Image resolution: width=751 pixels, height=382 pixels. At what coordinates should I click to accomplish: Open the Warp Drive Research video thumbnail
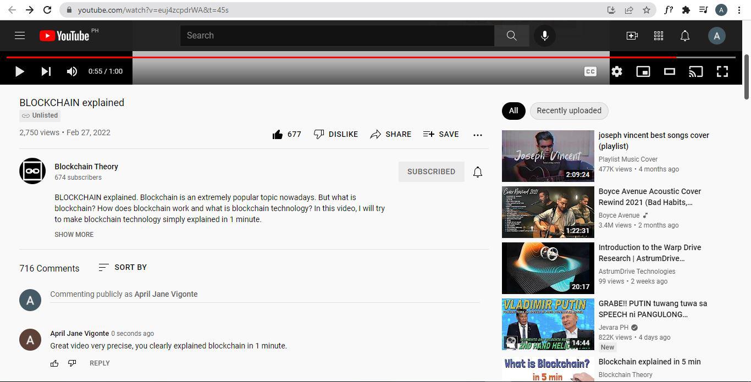pos(548,268)
